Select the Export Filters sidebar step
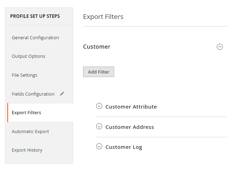 click(27, 112)
